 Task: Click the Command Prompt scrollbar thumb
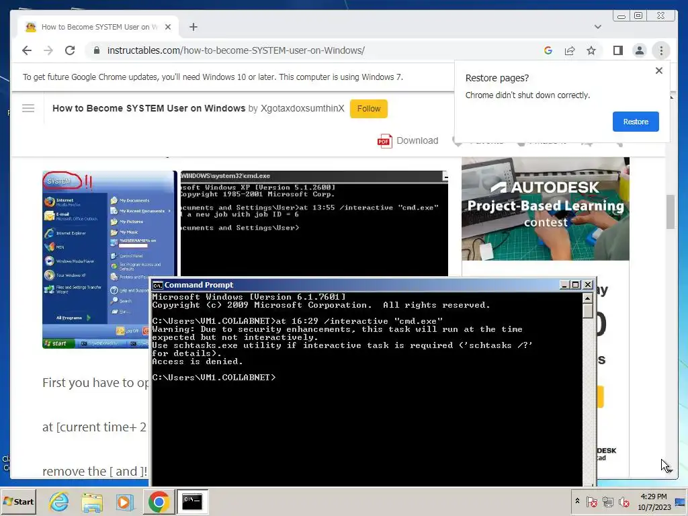(x=588, y=311)
